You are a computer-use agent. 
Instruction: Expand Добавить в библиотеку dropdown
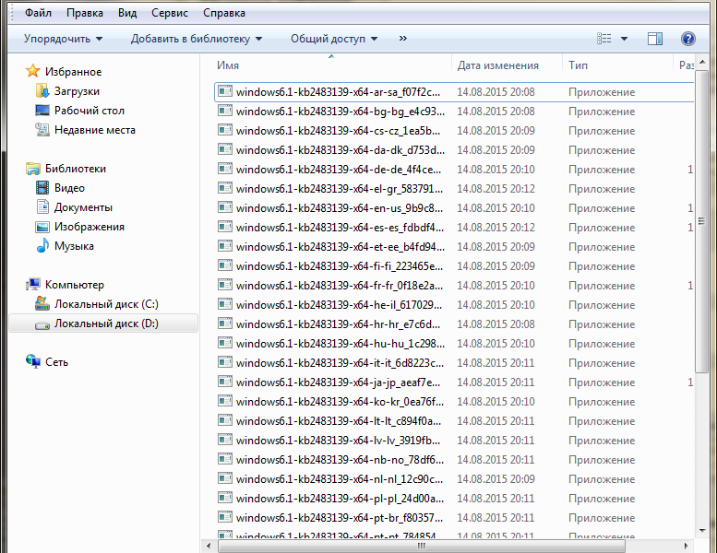[x=197, y=39]
